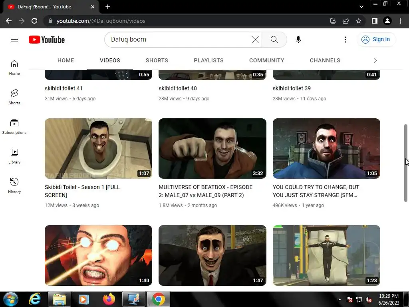Switch to the SHORTS channel tab
This screenshot has height=307, width=409.
(x=157, y=60)
